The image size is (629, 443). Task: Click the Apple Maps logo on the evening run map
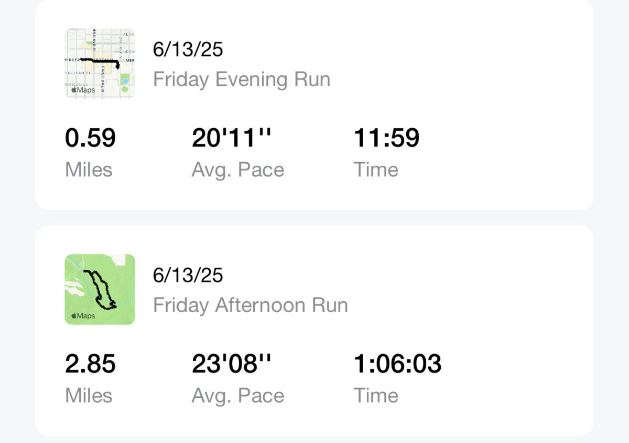tap(83, 90)
